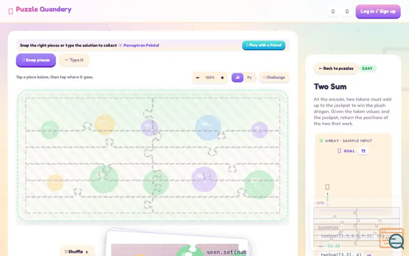Click the 0/12 progress mini-map preview
409x256 pixels.
click(x=356, y=226)
